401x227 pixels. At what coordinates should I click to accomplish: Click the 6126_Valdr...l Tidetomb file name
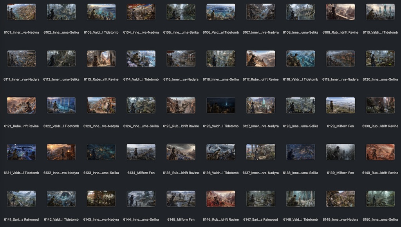click(x=221, y=126)
